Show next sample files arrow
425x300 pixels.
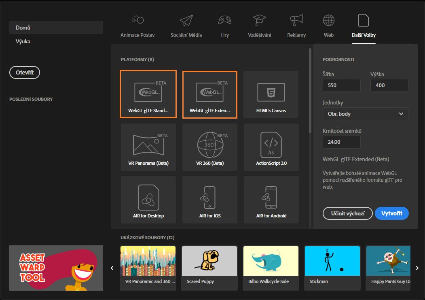417,268
